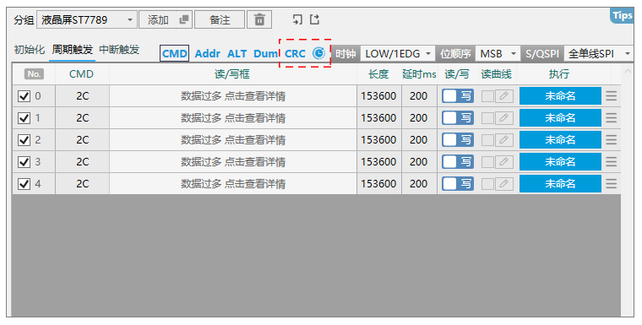The width and height of the screenshot is (642, 325).
Task: Open the row 0 hamburger menu
Action: (x=612, y=95)
